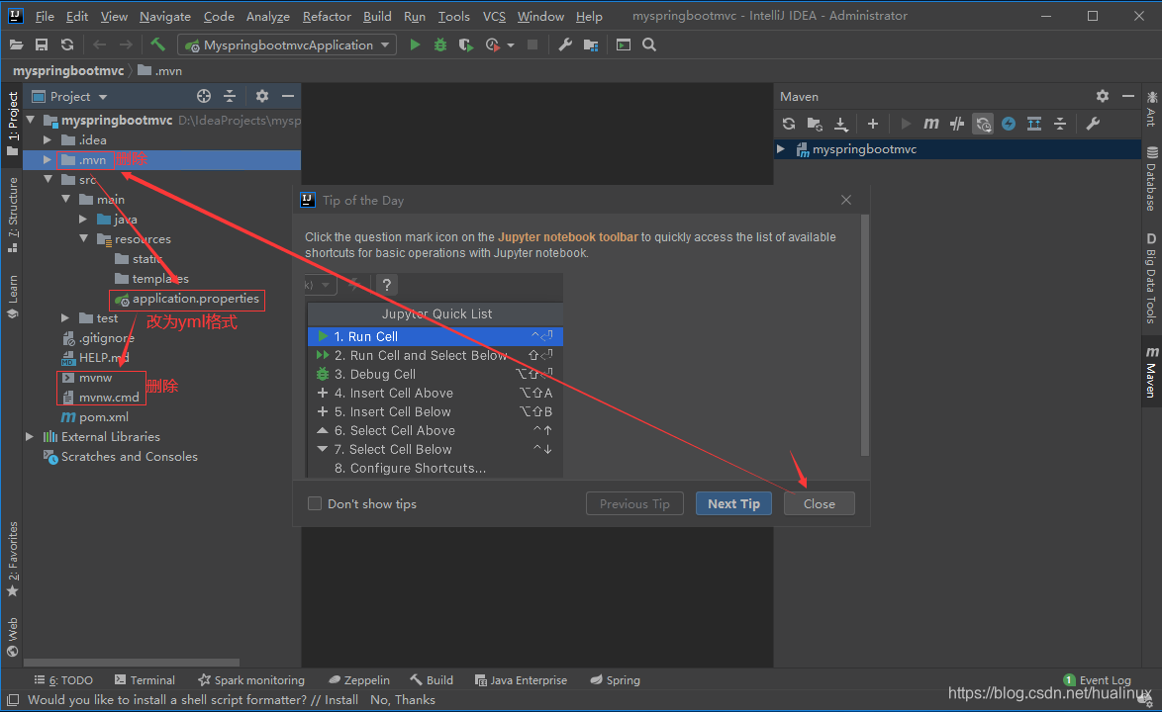Image resolution: width=1162 pixels, height=712 pixels.
Task: Click the Open folder toolbar icon
Action: pos(16,45)
